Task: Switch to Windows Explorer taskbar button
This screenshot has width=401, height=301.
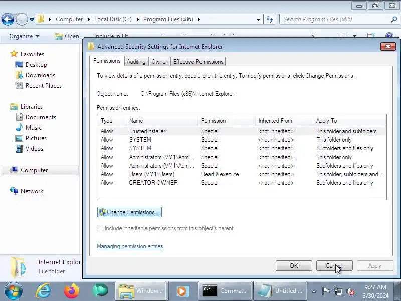Action: tap(141, 291)
